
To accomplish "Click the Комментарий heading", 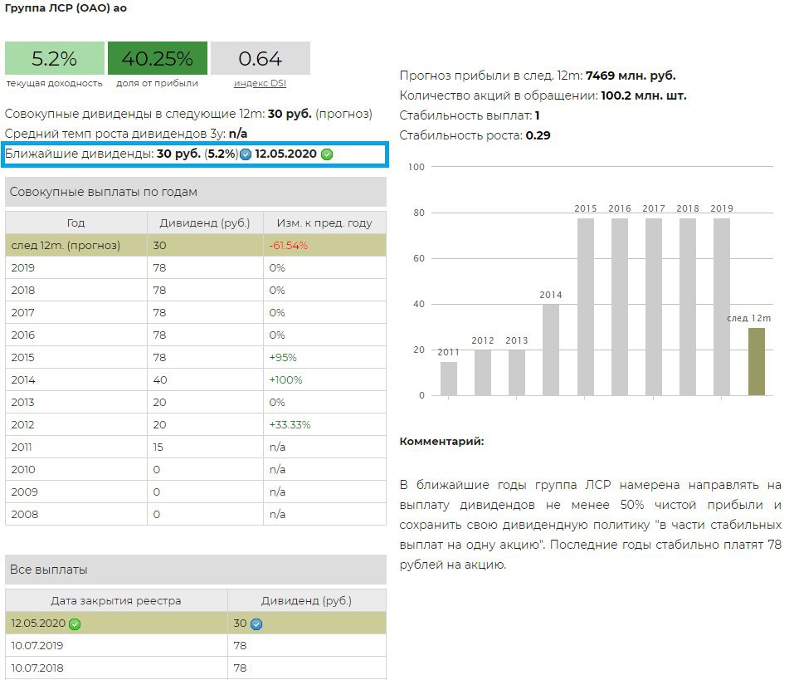I will pos(441,442).
